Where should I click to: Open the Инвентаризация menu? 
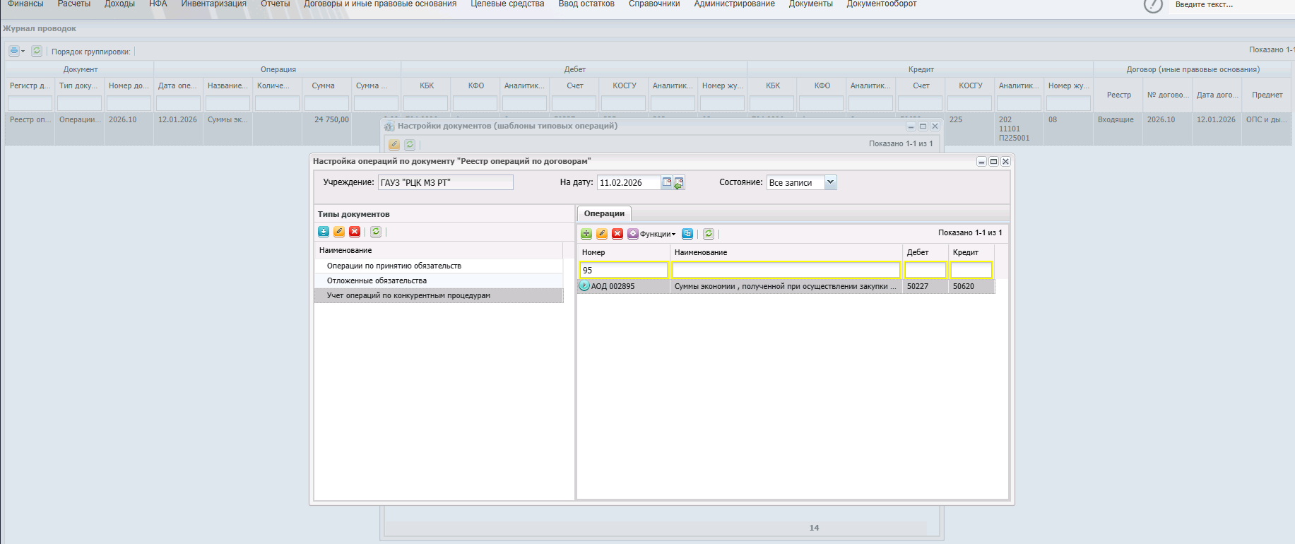(214, 4)
